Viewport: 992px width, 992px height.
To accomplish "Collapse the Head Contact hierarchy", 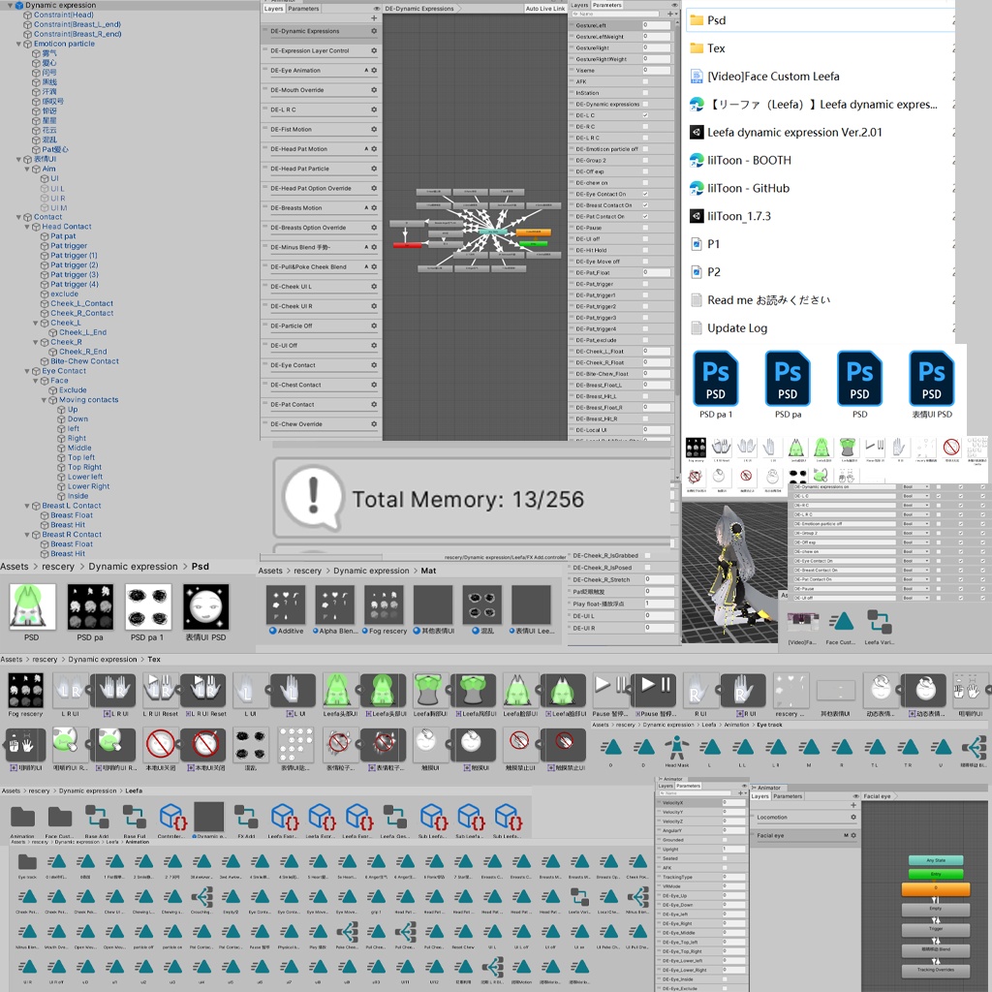I will pos(26,226).
